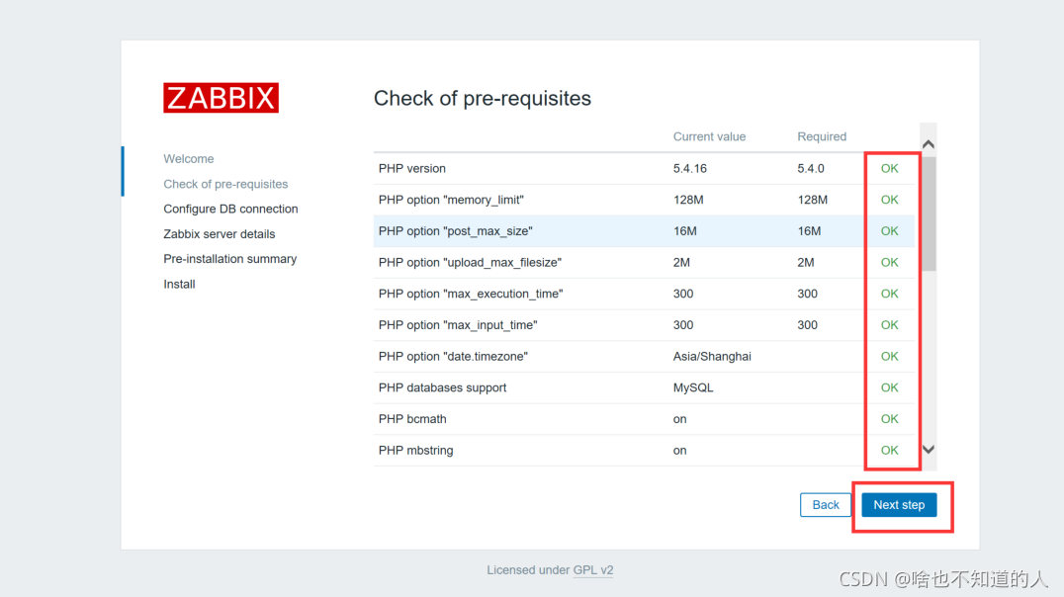Screen dimensions: 1064x597
Task: Click the scroll up arrow
Action: (929, 144)
